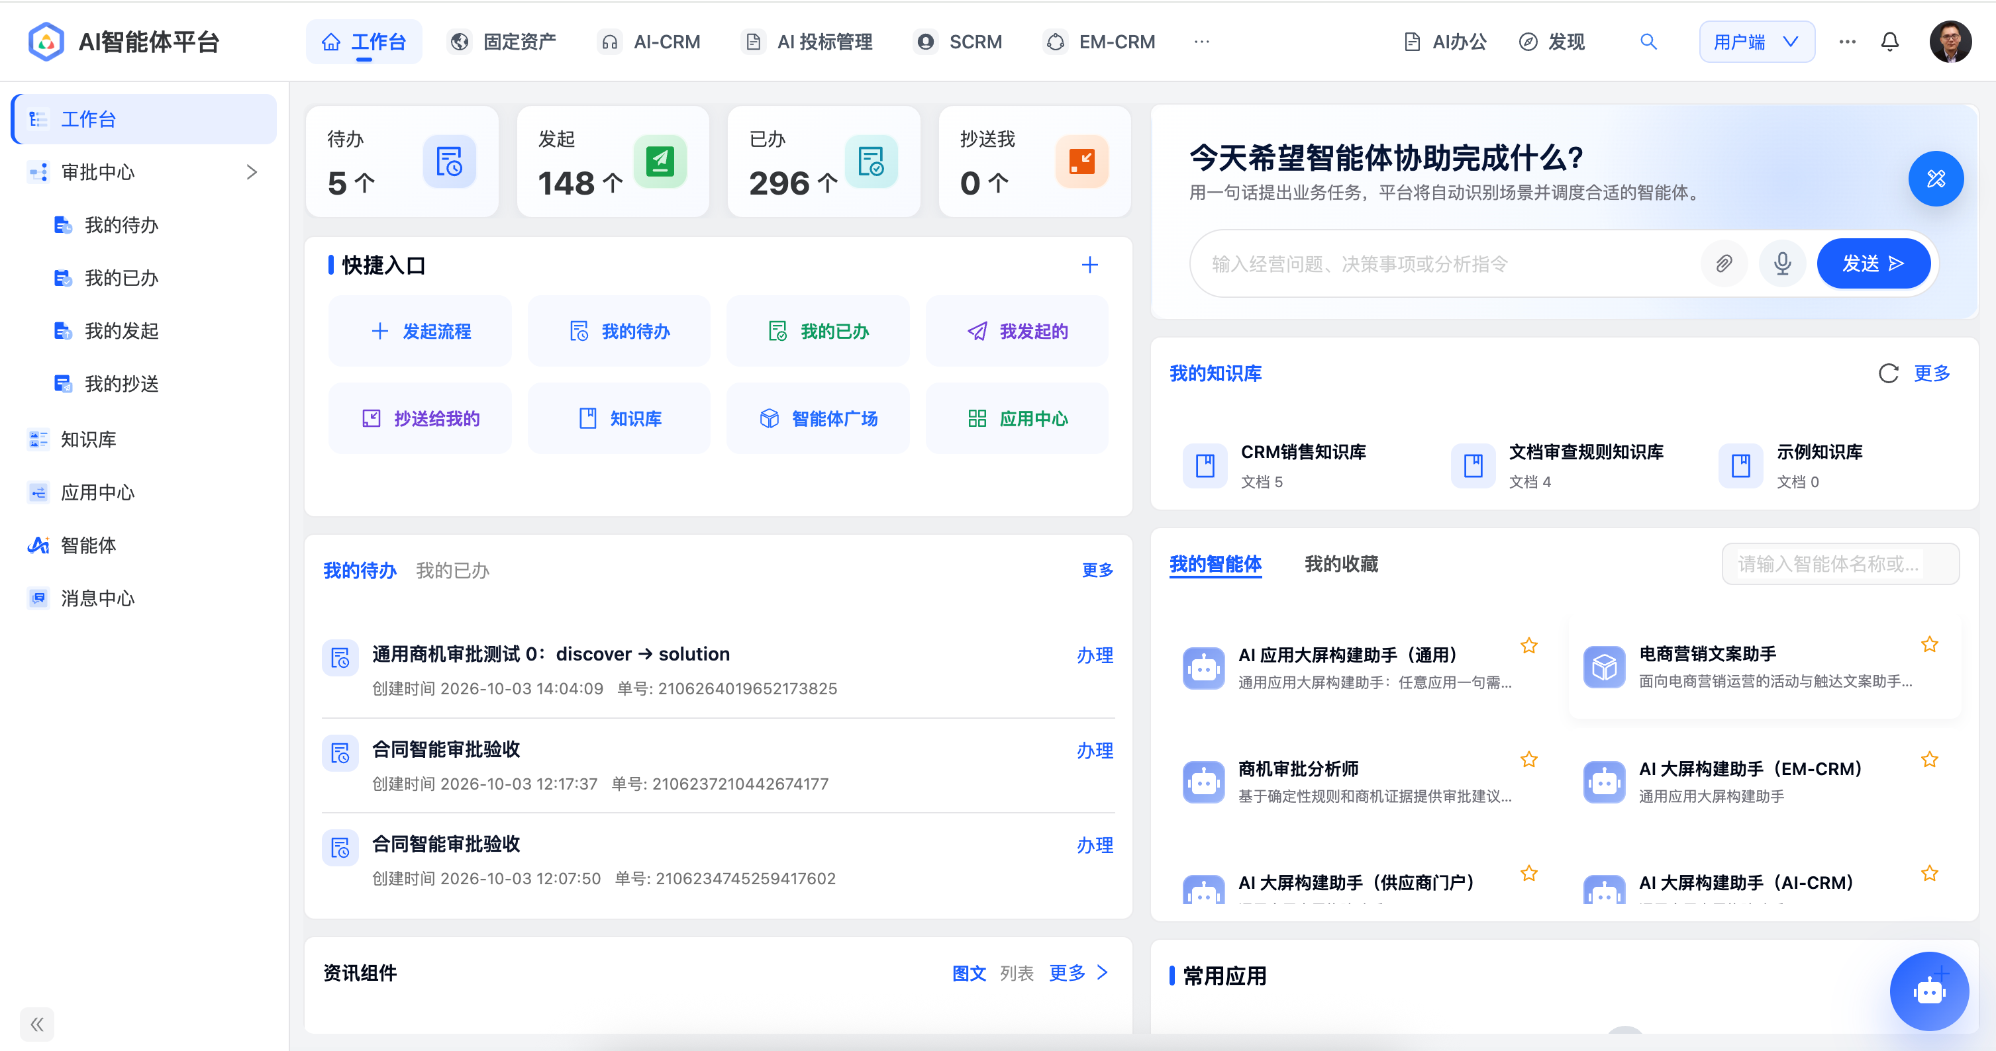The width and height of the screenshot is (1996, 1051).
Task: Click the 抄送我 card orange icon
Action: (1081, 162)
